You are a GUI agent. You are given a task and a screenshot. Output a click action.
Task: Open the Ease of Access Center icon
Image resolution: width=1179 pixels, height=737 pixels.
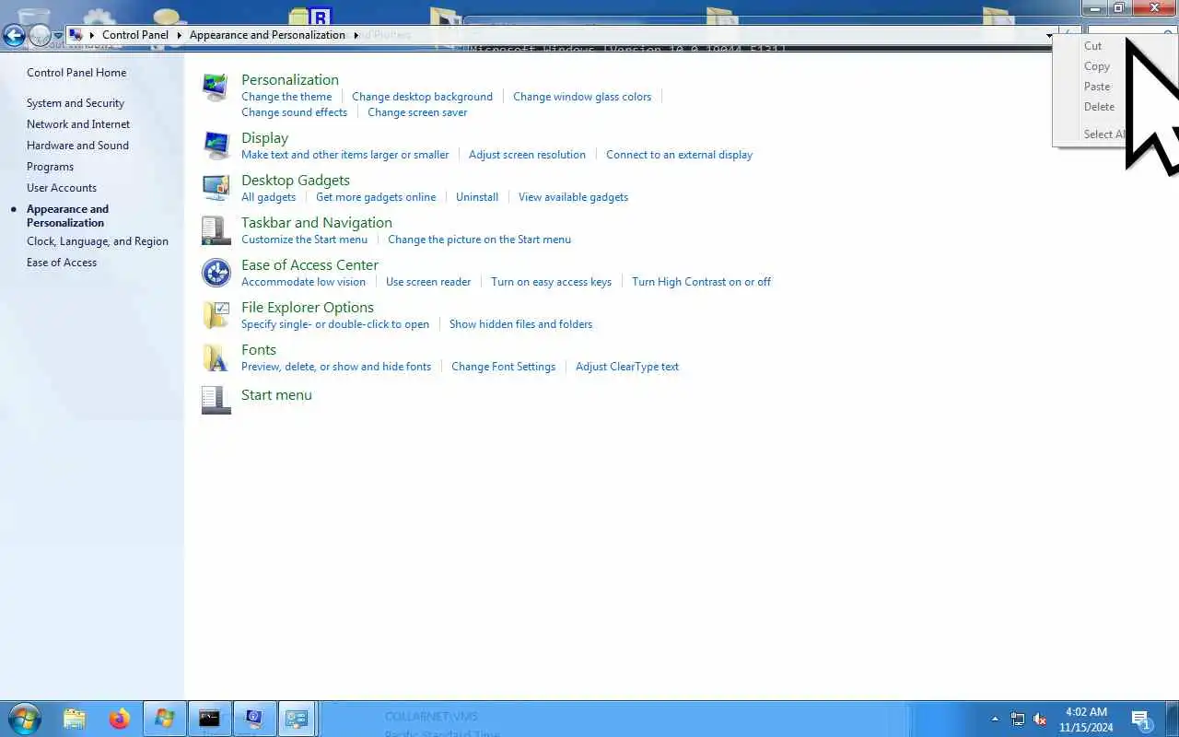[216, 273]
